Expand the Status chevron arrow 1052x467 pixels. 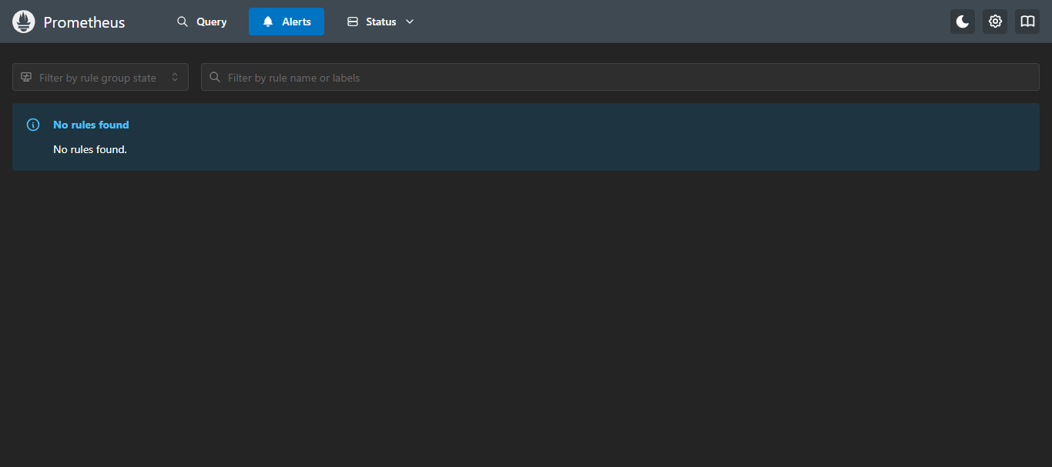(410, 22)
